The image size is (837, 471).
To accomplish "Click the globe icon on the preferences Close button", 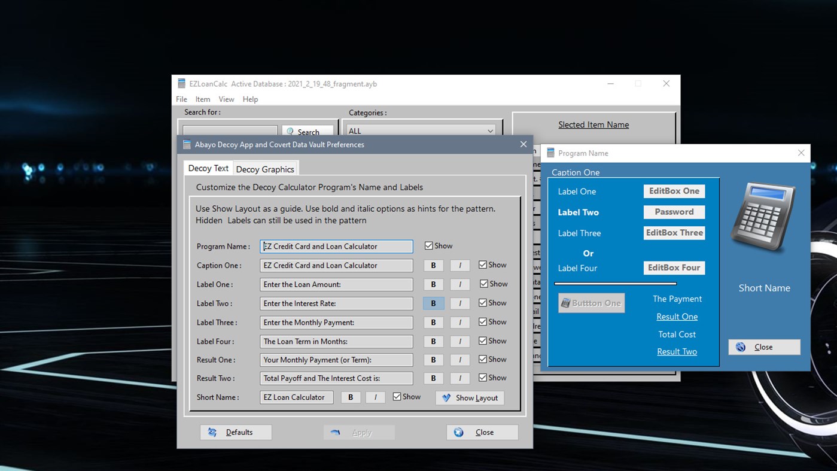I will pyautogui.click(x=458, y=432).
